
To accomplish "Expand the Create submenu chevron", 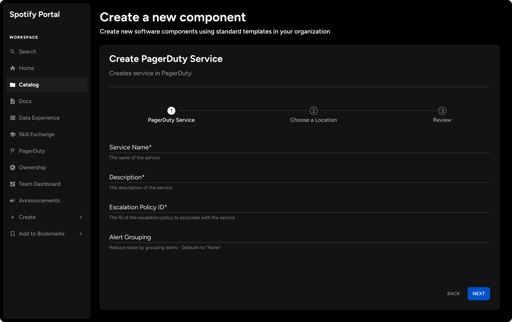I will point(81,217).
